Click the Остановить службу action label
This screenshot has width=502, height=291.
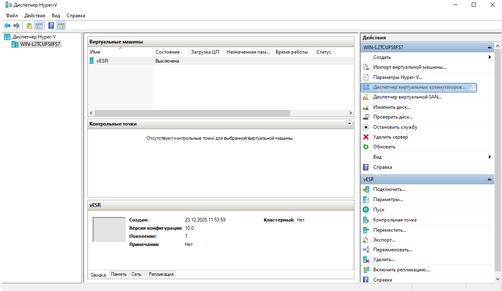395,127
